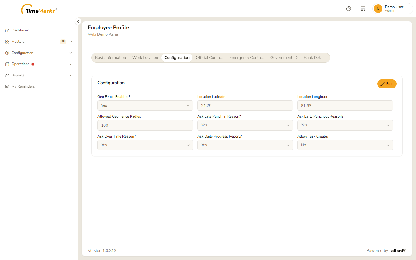The image size is (416, 260).
Task: Open My Reminders in the sidebar
Action: (23, 86)
